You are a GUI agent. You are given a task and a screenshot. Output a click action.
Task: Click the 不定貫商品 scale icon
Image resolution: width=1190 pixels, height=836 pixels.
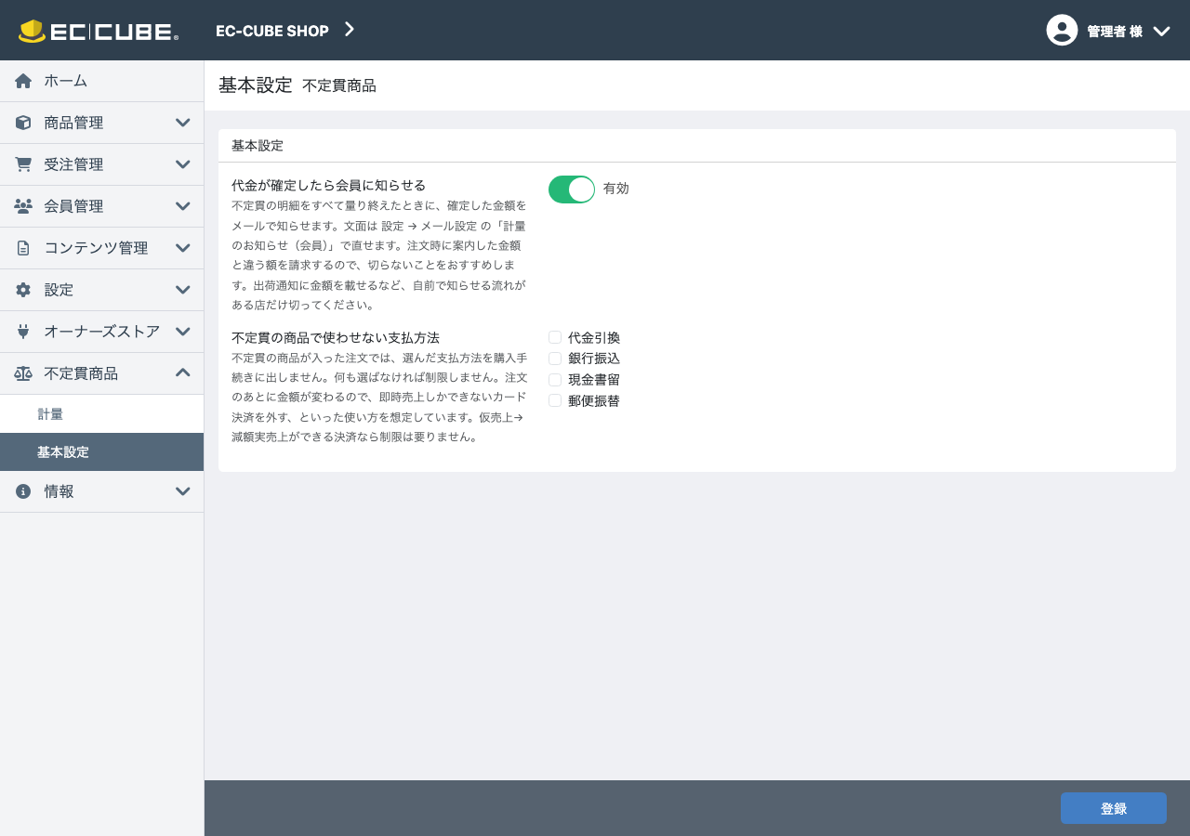tap(23, 373)
